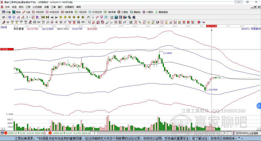Open 9T四方形 tool
This screenshot has width=261, height=141.
95,12
